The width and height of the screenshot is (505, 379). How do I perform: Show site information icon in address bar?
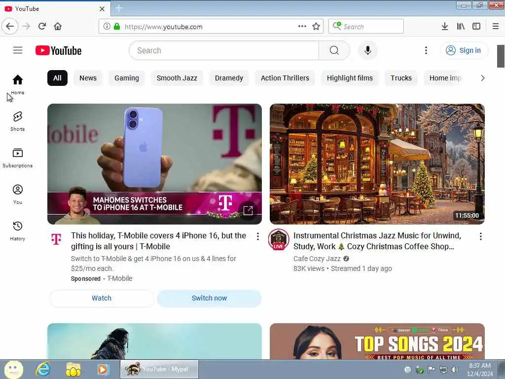[x=107, y=26]
